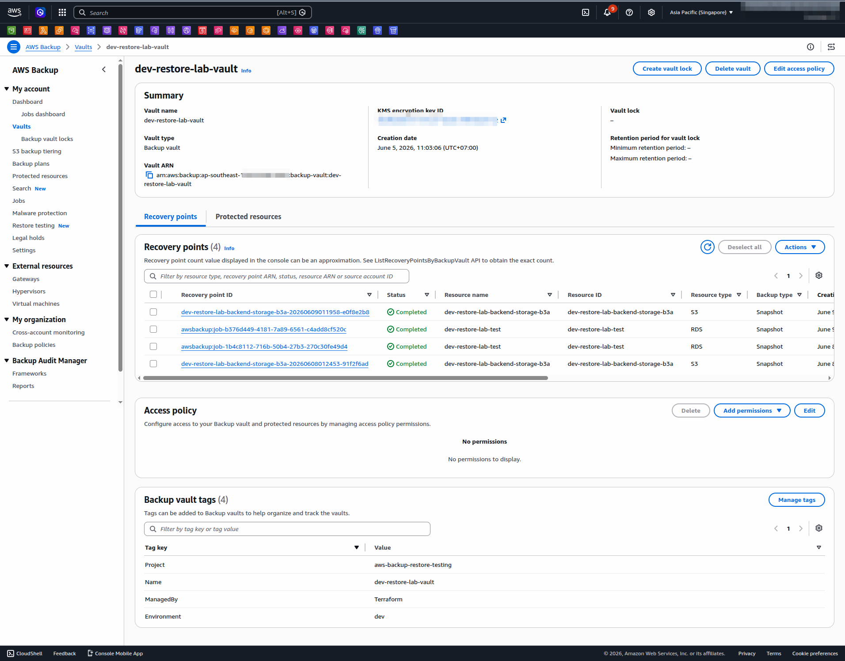This screenshot has width=845, height=661.
Task: Open the blue parachute shortcut icon
Action: coord(377,30)
